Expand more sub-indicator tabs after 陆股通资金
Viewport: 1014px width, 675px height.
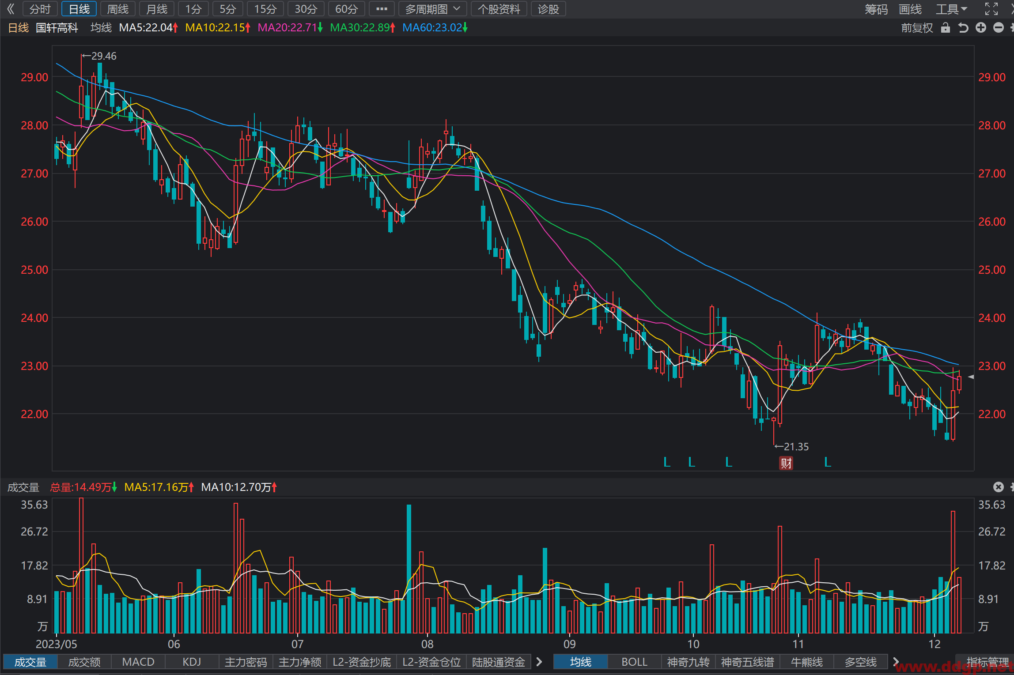coord(539,662)
